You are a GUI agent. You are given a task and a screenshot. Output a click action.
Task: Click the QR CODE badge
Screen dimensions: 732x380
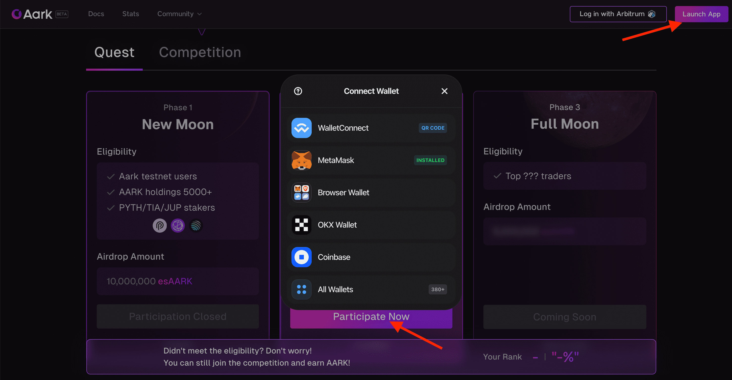[433, 128]
